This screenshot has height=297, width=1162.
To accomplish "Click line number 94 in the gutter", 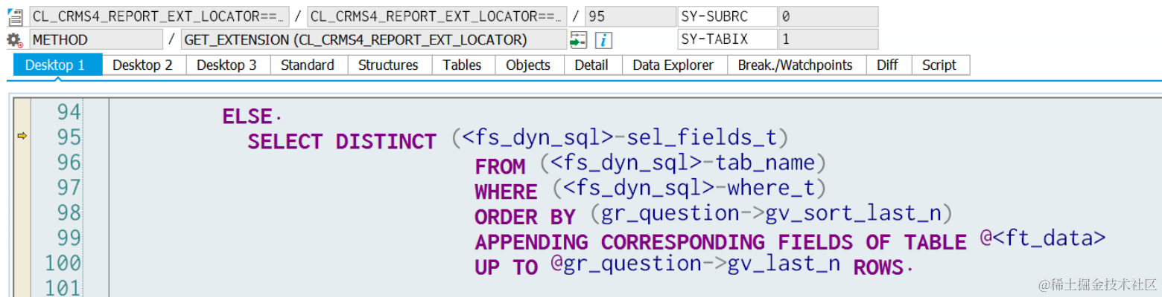I will (x=69, y=112).
